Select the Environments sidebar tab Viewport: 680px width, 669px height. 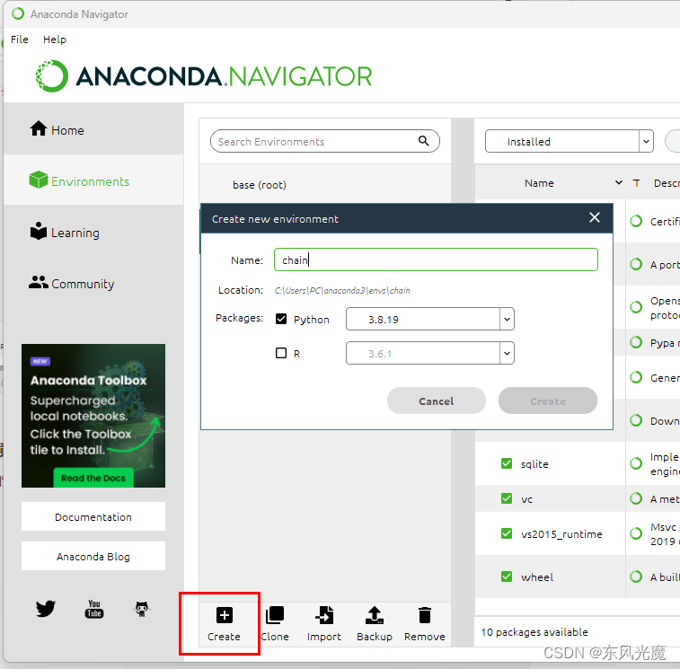pyautogui.click(x=93, y=180)
